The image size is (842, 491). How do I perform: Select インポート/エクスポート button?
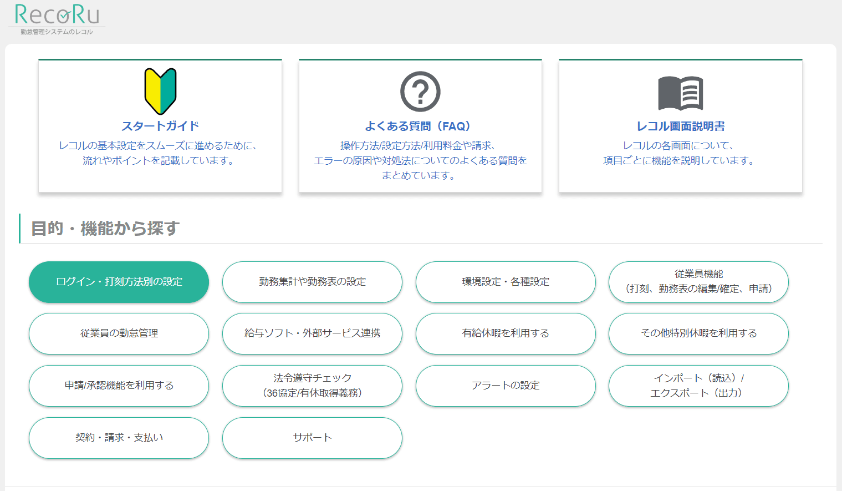tap(698, 386)
